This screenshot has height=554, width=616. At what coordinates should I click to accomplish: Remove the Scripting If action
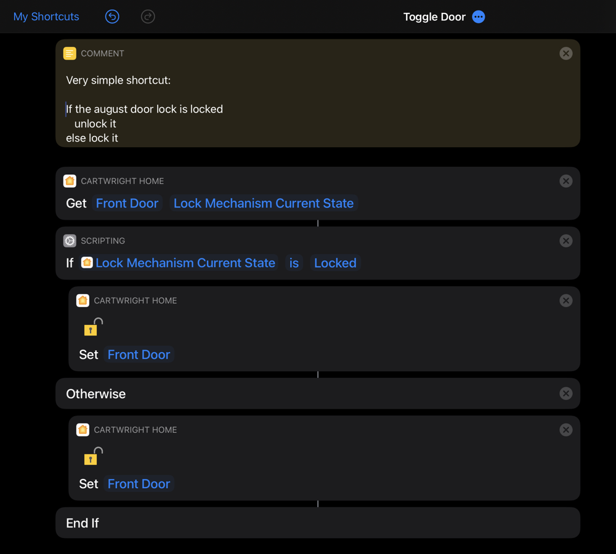click(565, 241)
